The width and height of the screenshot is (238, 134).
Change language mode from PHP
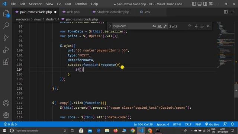tap(198, 124)
